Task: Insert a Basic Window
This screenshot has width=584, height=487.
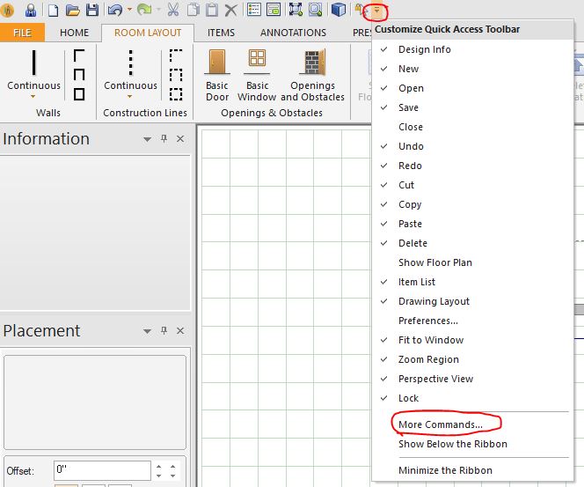Action: (257, 76)
